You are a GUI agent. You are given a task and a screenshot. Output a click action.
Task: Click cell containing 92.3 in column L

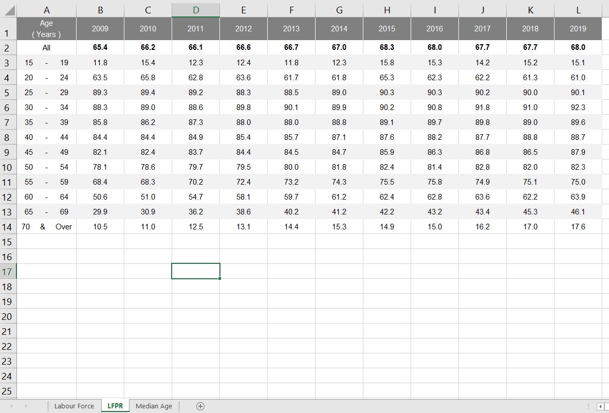pyautogui.click(x=578, y=107)
